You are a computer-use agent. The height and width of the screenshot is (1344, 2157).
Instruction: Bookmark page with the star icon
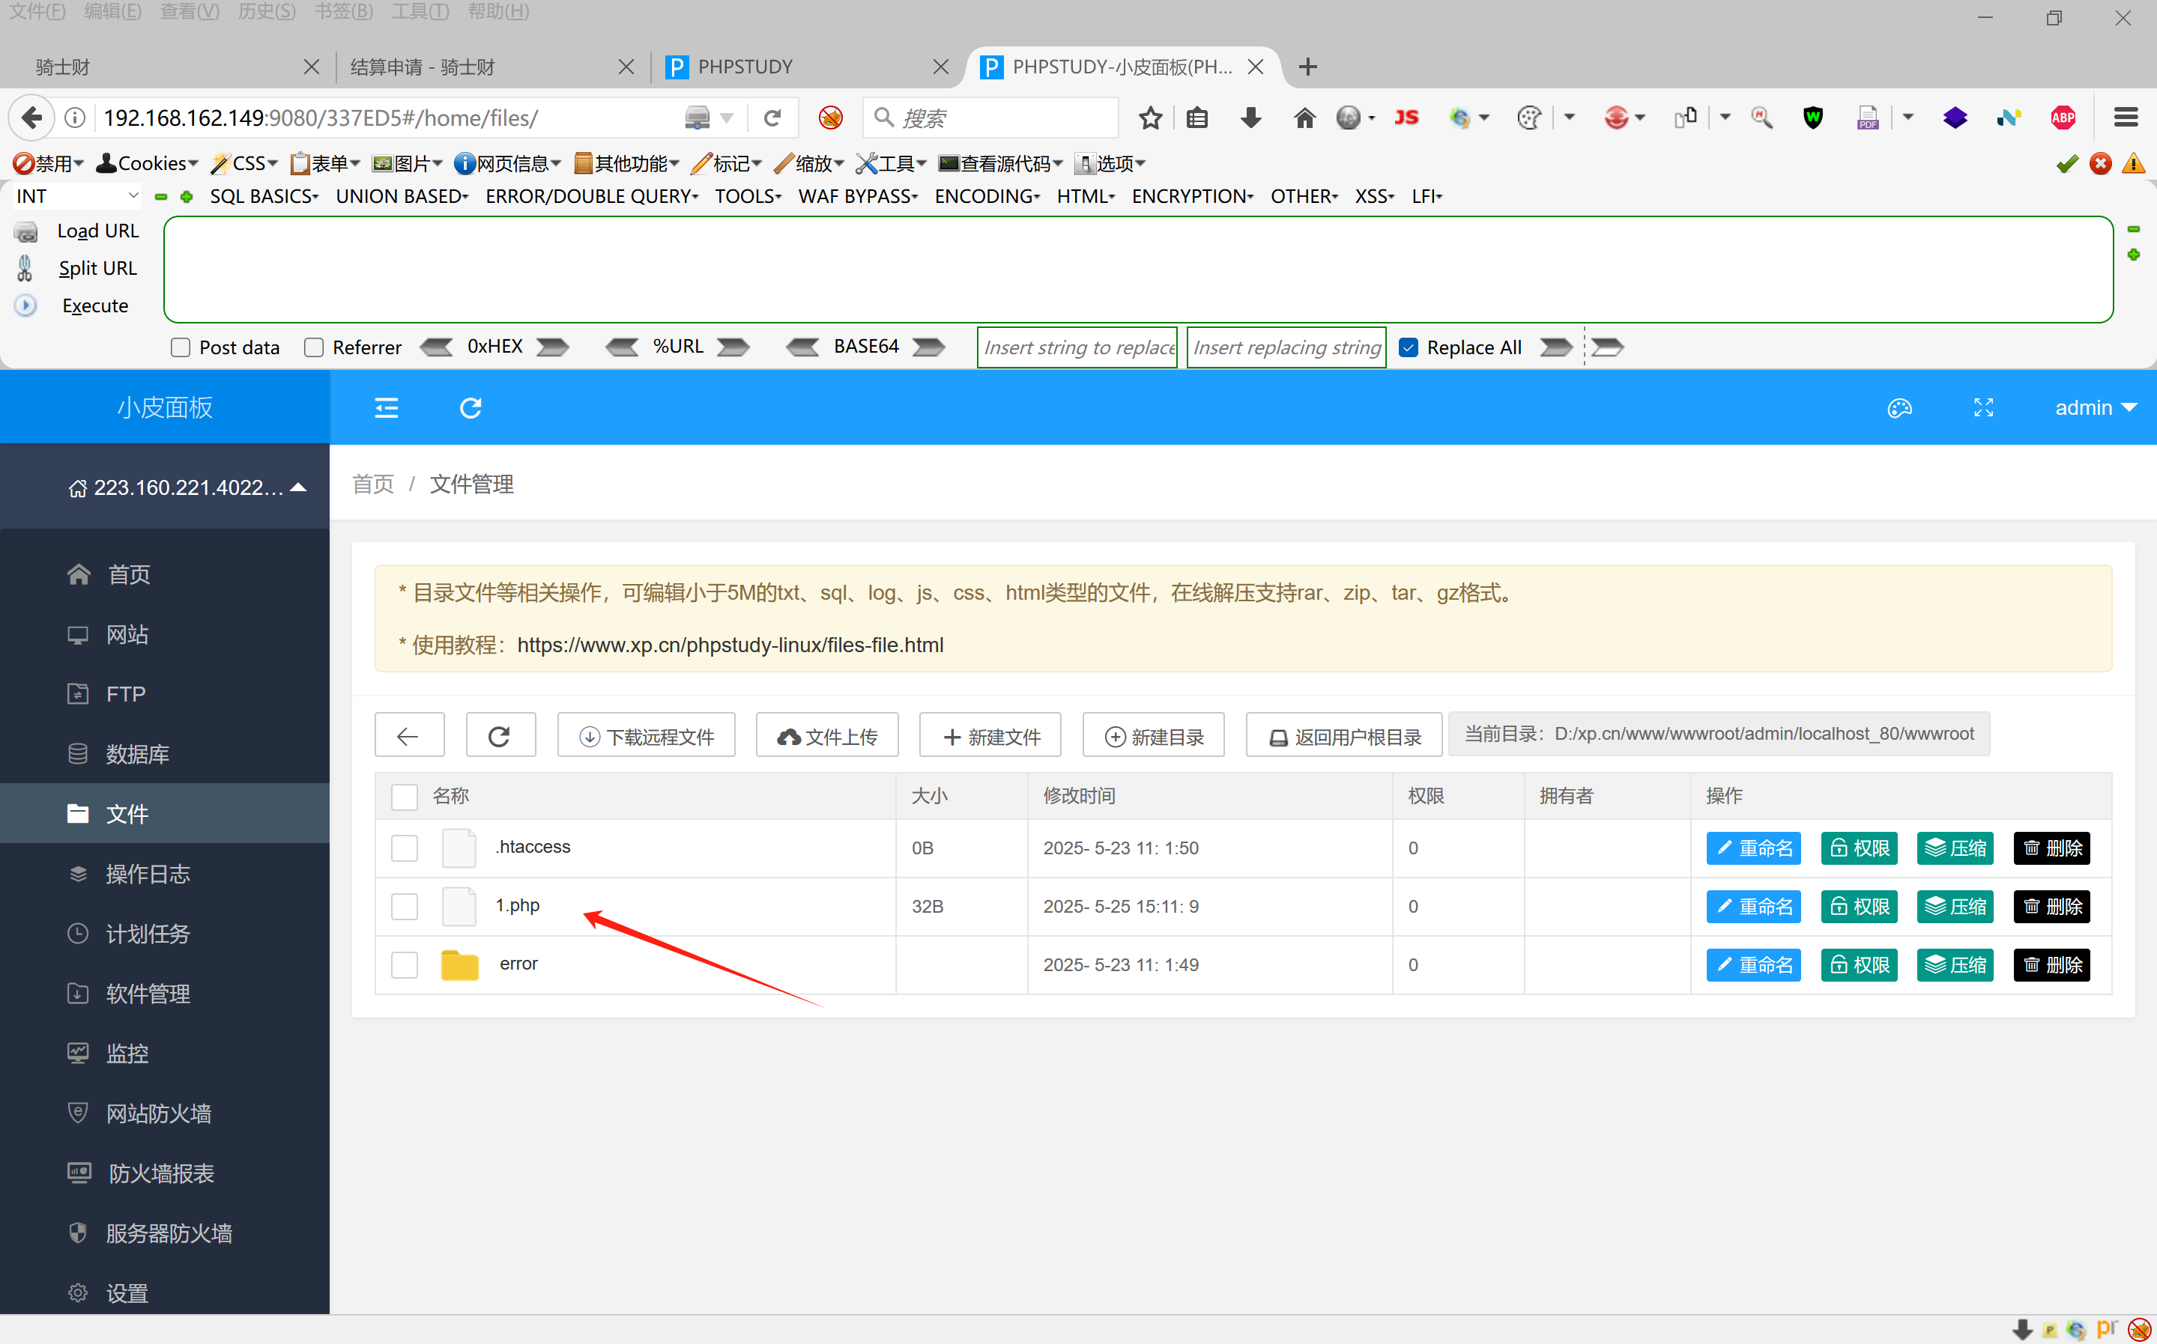coord(1150,118)
